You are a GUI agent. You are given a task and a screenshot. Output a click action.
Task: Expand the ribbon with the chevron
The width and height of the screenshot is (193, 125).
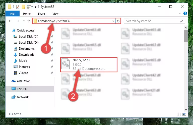coord(180,13)
